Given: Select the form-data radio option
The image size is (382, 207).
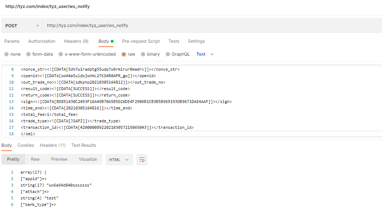Looking at the screenshot, I should [28, 54].
